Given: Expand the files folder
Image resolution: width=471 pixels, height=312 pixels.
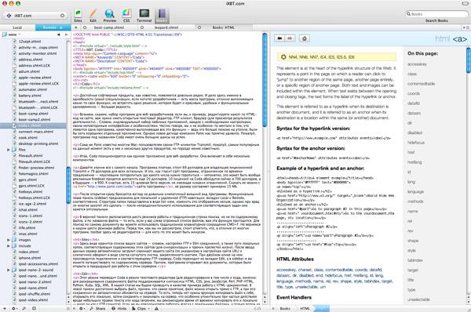Looking at the screenshot, I should (9, 150).
